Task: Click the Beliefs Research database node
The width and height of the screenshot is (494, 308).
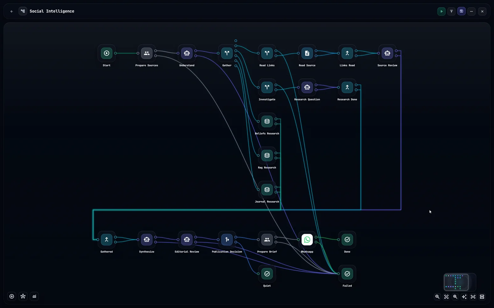Action: coord(267,121)
